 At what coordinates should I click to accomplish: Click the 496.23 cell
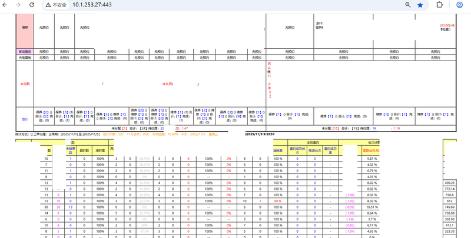point(449,183)
